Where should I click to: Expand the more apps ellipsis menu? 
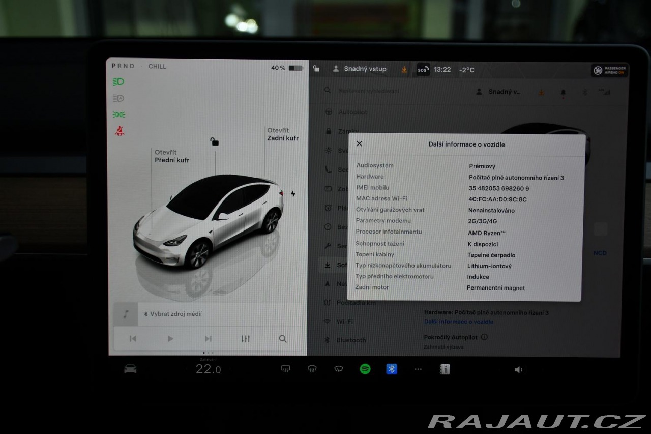tap(418, 369)
